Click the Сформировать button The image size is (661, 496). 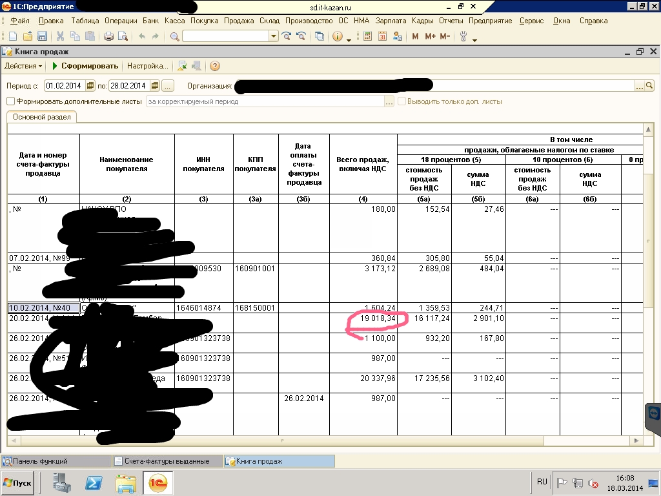coord(85,66)
